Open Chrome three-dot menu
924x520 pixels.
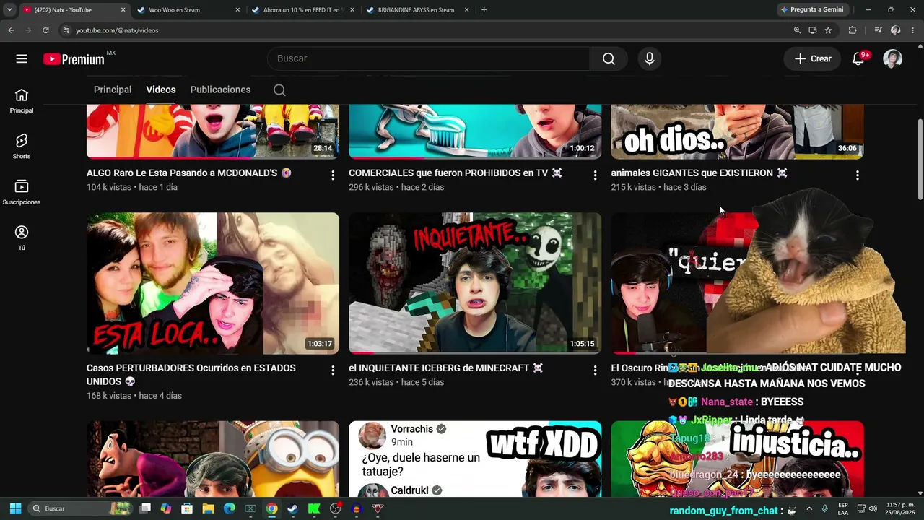913,30
